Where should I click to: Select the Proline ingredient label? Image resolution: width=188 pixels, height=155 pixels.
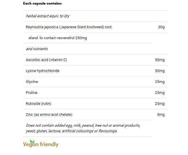click(31, 93)
